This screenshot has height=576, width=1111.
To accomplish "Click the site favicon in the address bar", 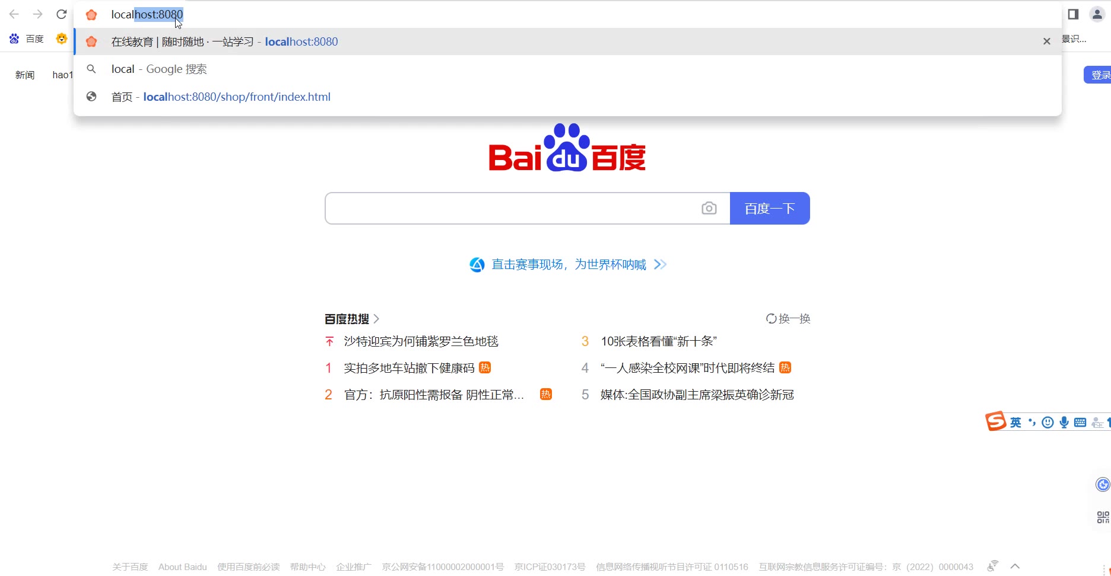I will pyautogui.click(x=91, y=15).
